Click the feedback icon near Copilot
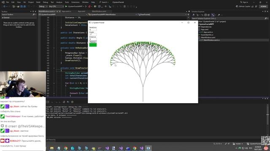Viewport: 270px width, 151px height. tap(256, 6)
